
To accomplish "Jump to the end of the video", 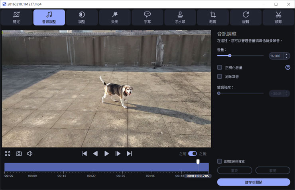I will click(129, 153).
